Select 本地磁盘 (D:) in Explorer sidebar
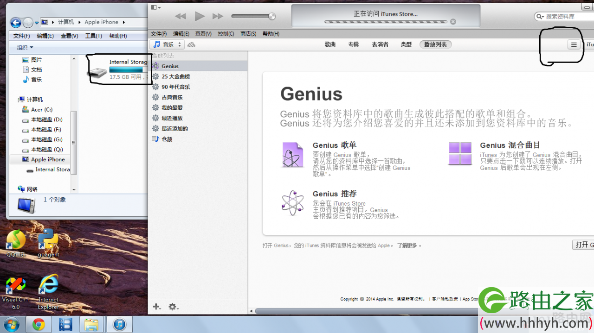The image size is (594, 333). click(x=42, y=120)
